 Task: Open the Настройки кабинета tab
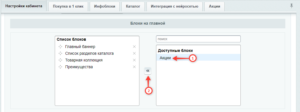pyautogui.click(x=24, y=6)
